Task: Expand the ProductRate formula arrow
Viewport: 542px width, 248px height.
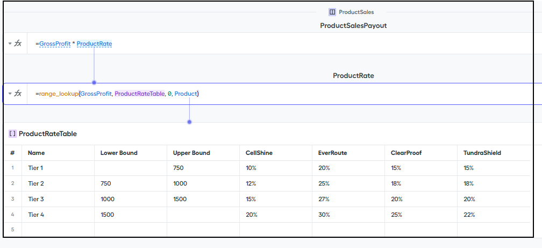Action: point(10,94)
